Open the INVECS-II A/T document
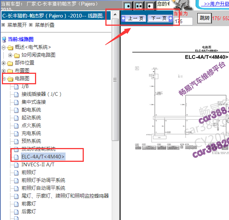This screenshot has height=220, width=229. point(38,164)
